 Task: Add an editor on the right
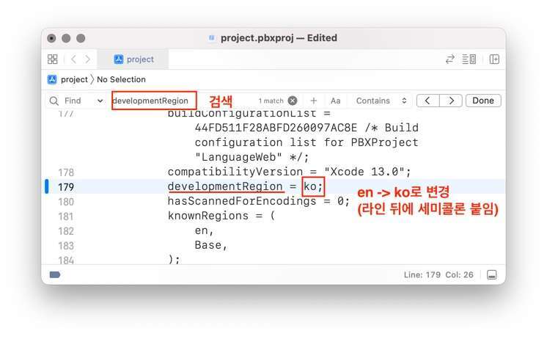[495, 59]
